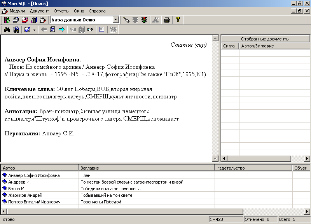The height and width of the screenshot is (224, 311).
Task: Click right arrow of selected documents scrollbar
Action: (x=307, y=158)
